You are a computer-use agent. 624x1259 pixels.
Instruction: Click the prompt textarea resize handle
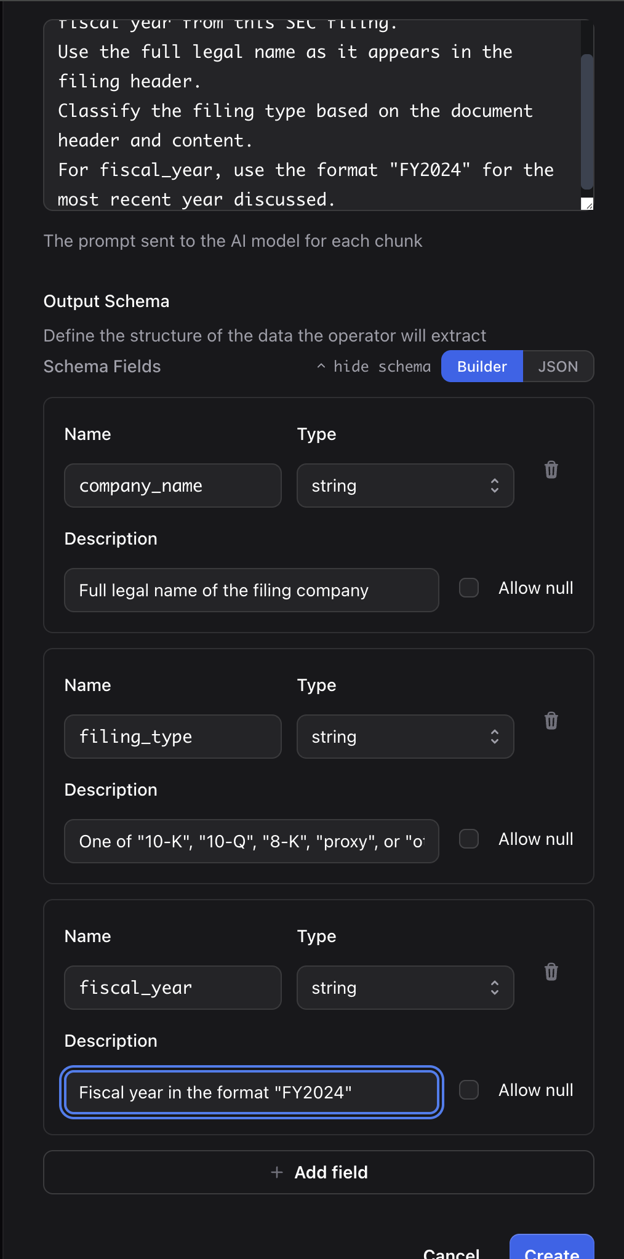[x=587, y=204]
